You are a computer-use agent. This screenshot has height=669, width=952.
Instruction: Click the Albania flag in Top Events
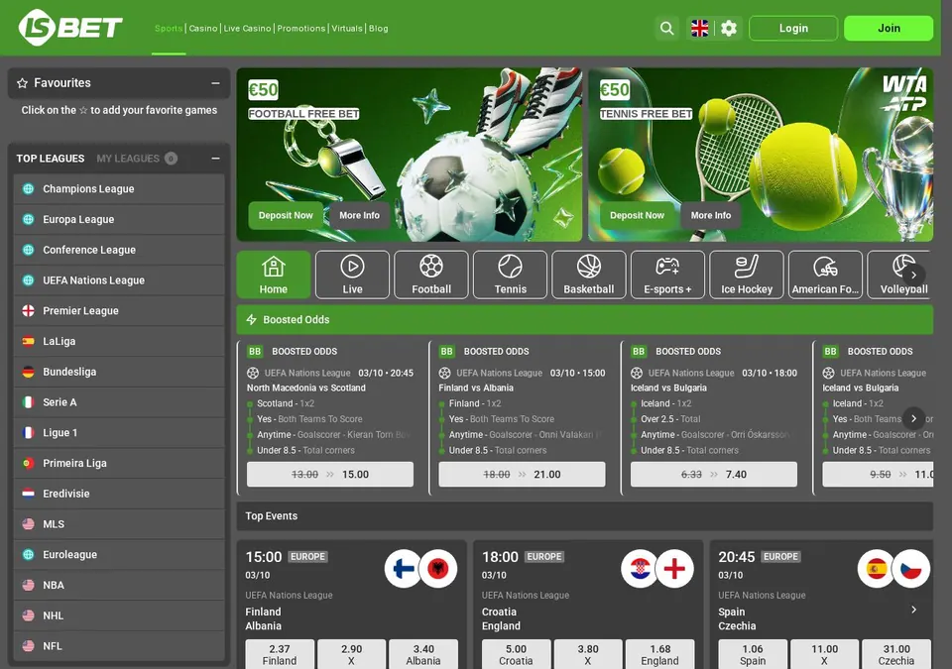pos(438,569)
